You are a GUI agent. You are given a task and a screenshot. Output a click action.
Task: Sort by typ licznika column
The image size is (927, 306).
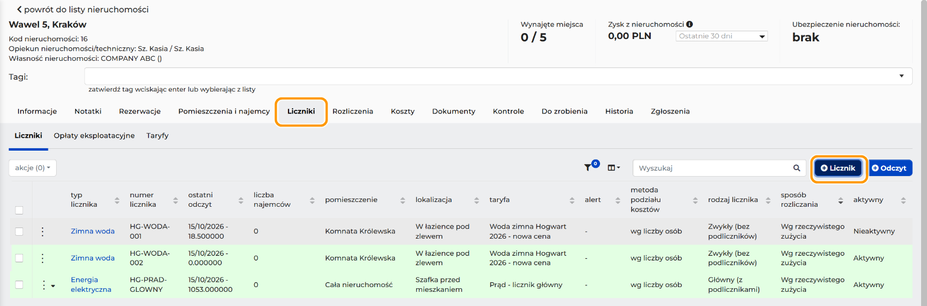tap(116, 200)
